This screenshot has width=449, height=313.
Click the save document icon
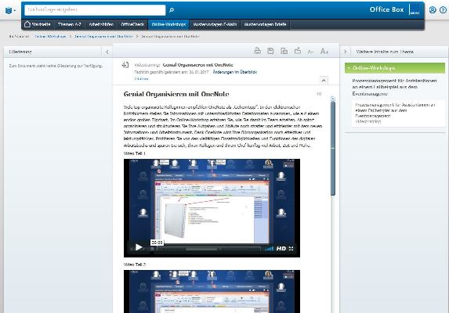coord(270,51)
